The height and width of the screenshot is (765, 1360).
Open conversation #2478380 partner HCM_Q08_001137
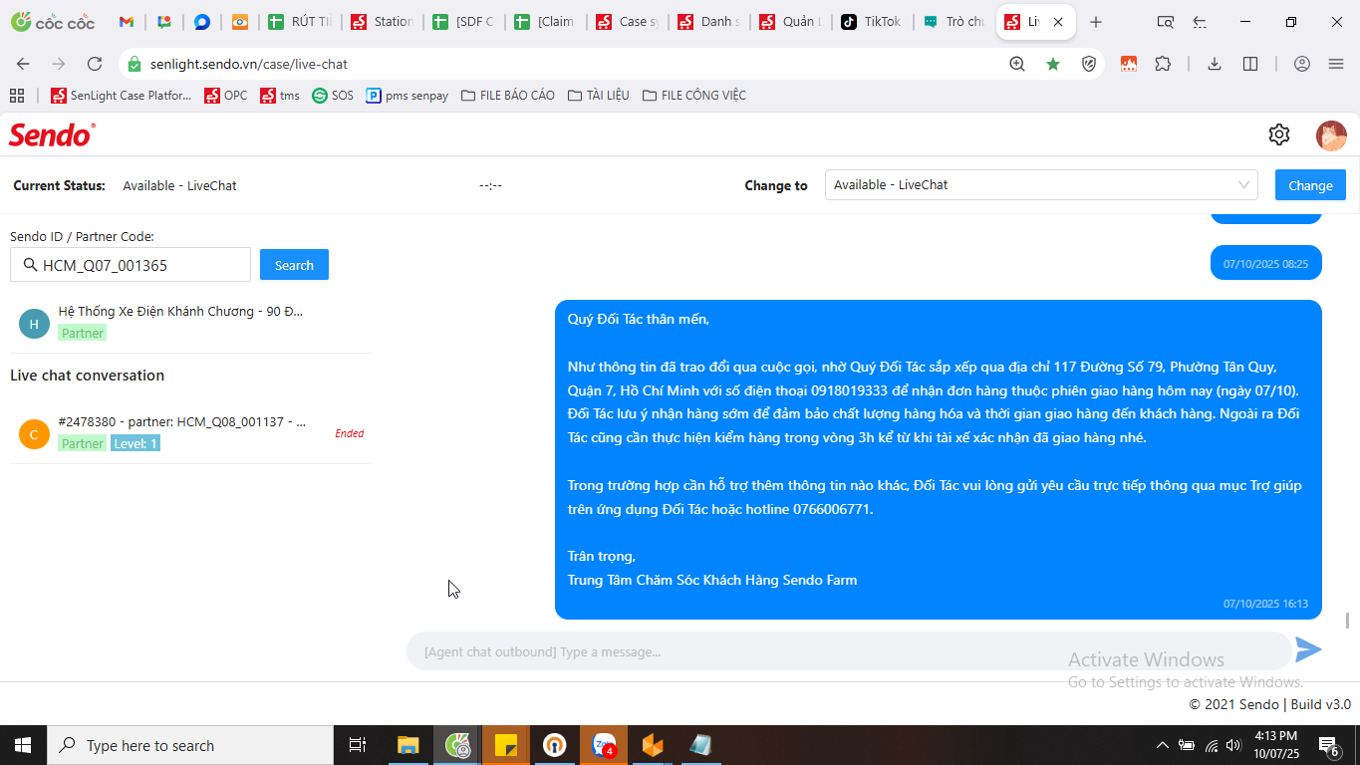tap(190, 433)
